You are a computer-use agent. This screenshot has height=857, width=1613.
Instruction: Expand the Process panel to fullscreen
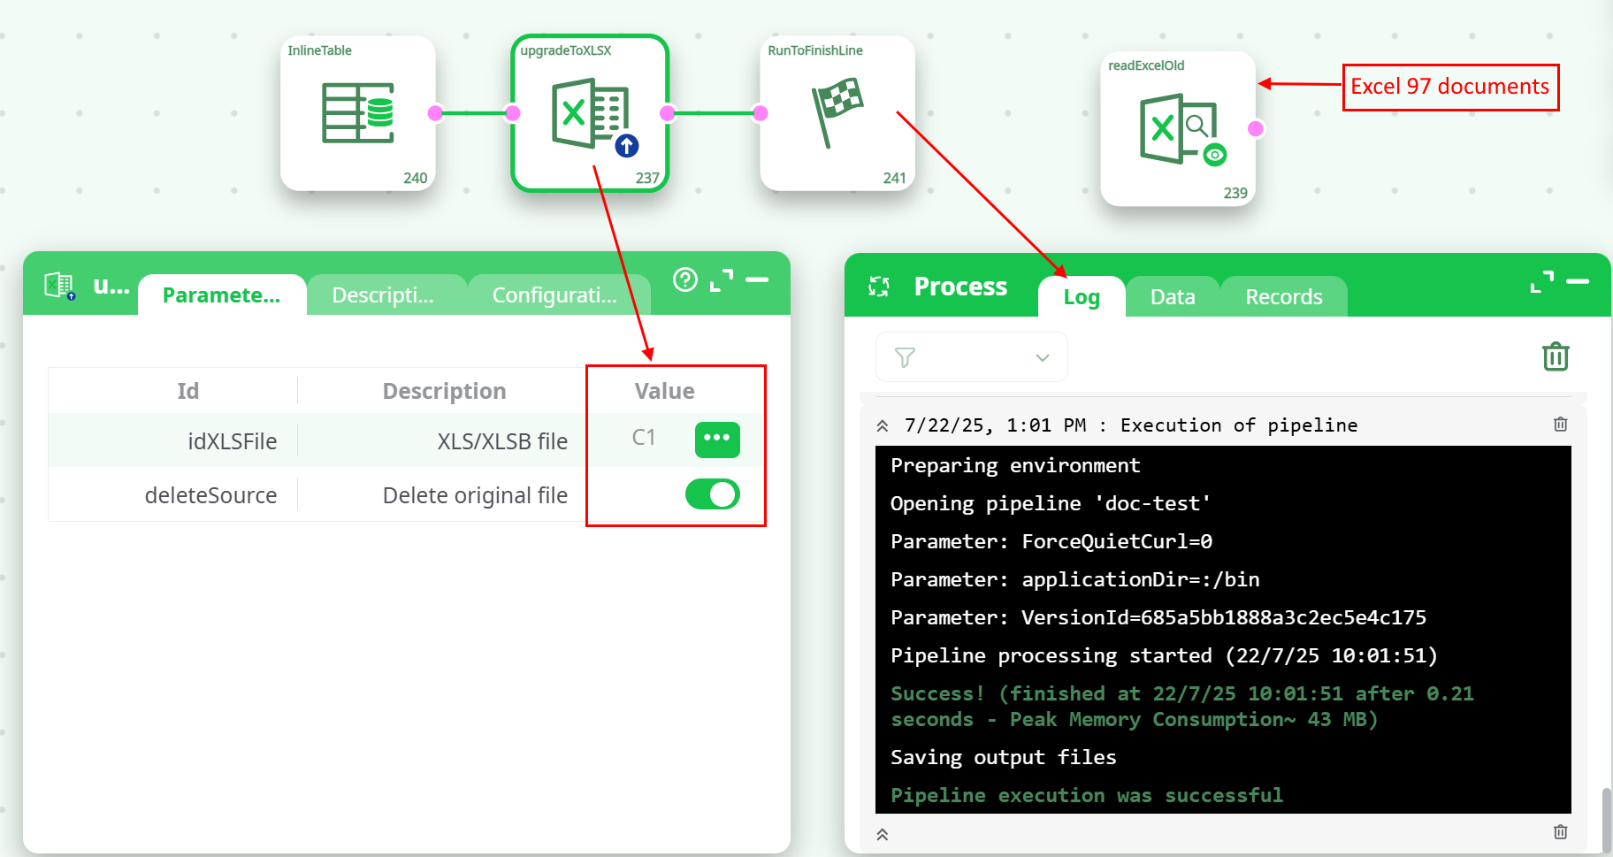[1541, 281]
